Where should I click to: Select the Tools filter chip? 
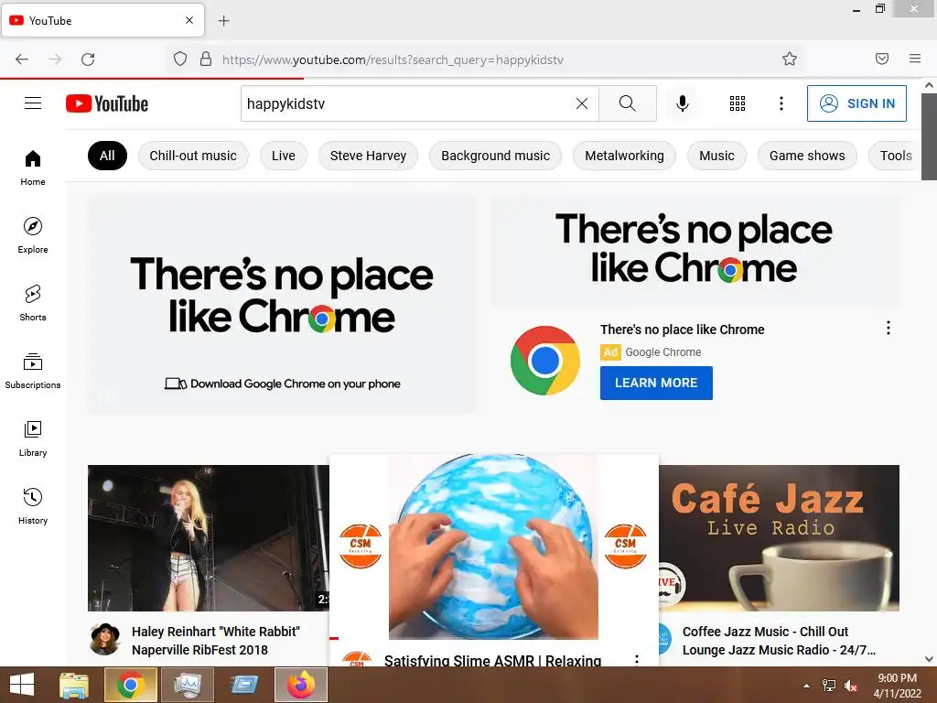[895, 156]
